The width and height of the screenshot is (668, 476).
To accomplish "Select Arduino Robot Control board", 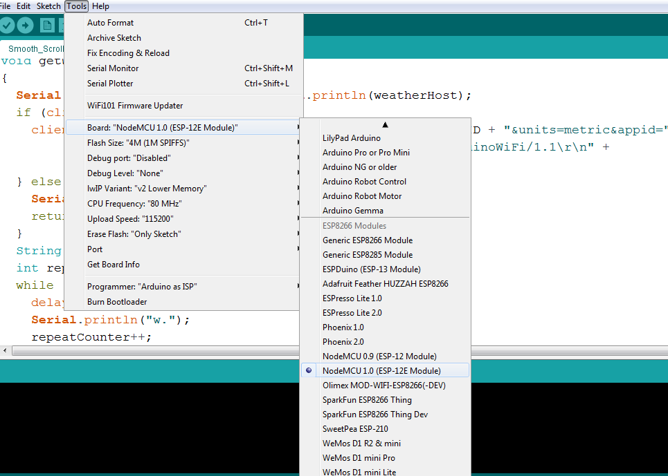I will [x=385, y=182].
